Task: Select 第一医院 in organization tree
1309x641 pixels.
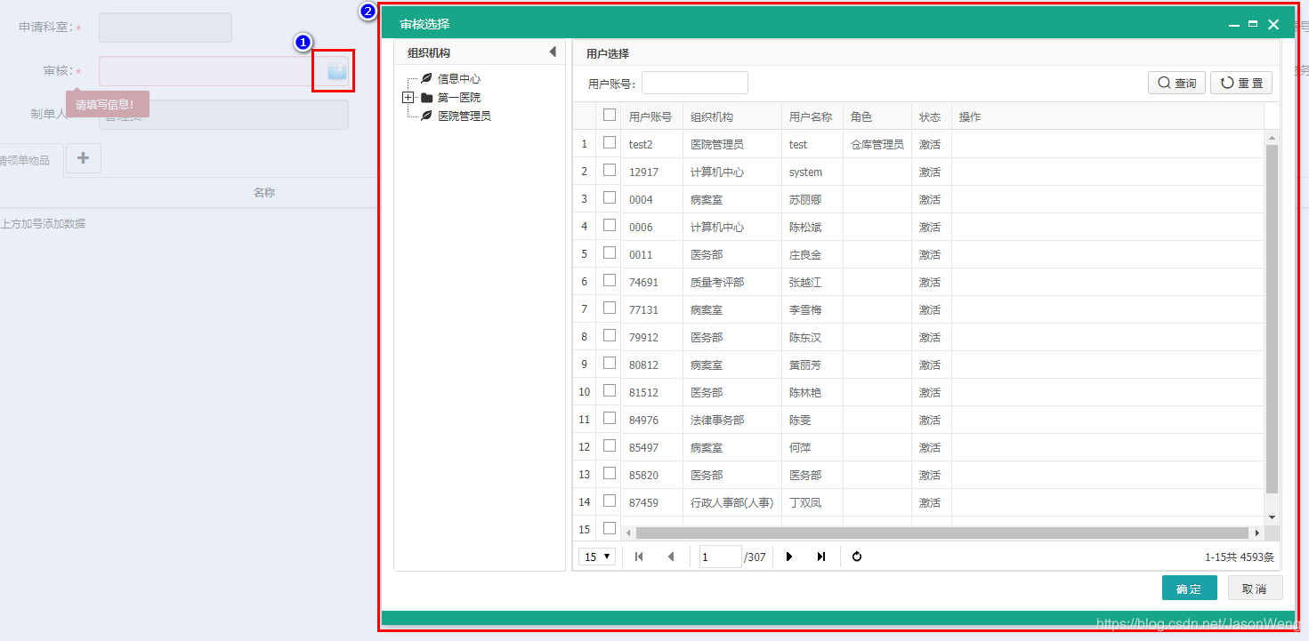Action: (x=459, y=98)
